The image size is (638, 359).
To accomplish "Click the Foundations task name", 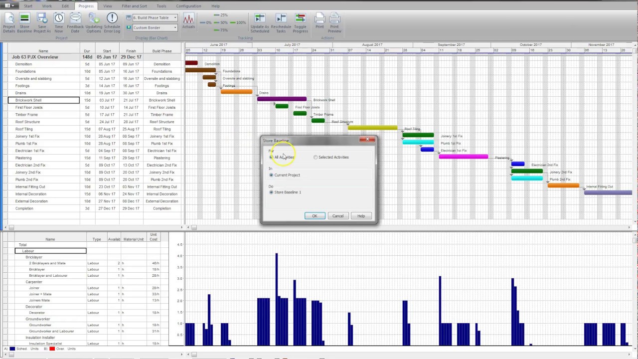I will point(25,71).
